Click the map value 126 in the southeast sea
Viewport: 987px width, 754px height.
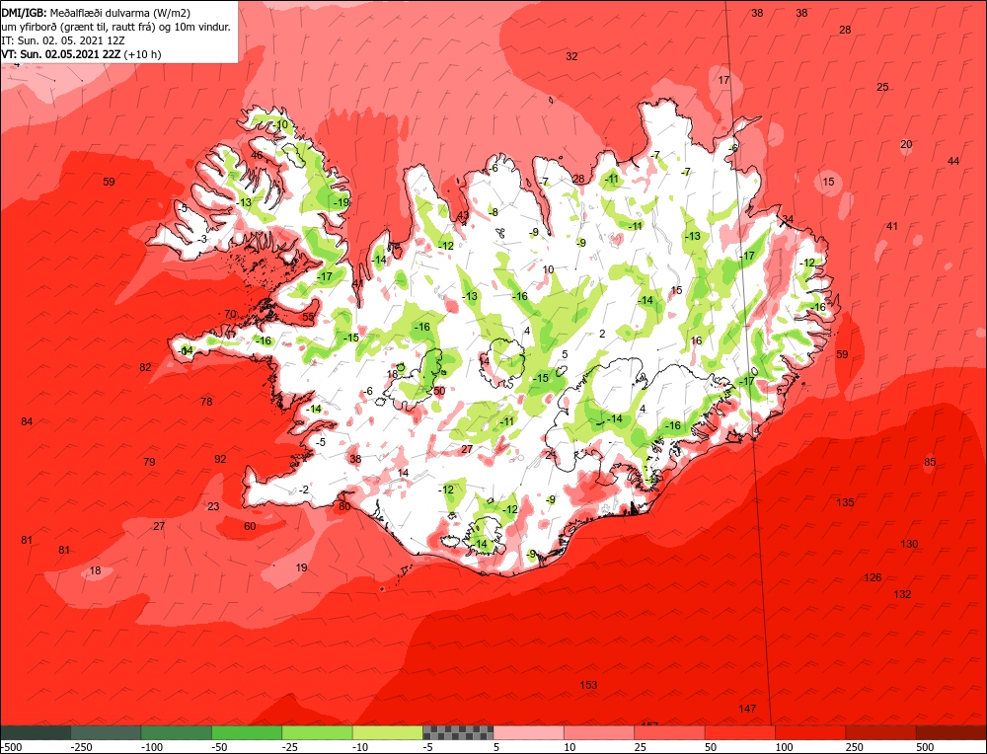(873, 577)
